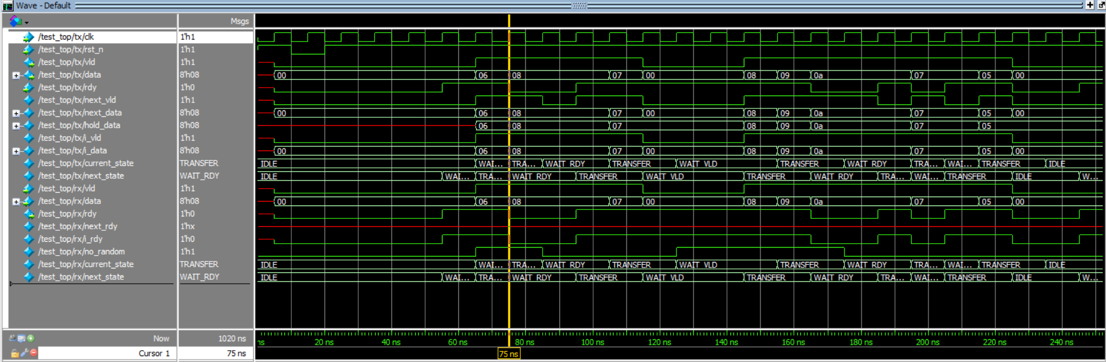
Task: Click the icon of /test_top/tx/vld signal
Action: pyautogui.click(x=29, y=62)
